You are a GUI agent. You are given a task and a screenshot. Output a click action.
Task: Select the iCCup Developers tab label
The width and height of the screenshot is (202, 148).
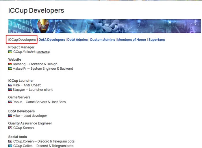[22, 40]
